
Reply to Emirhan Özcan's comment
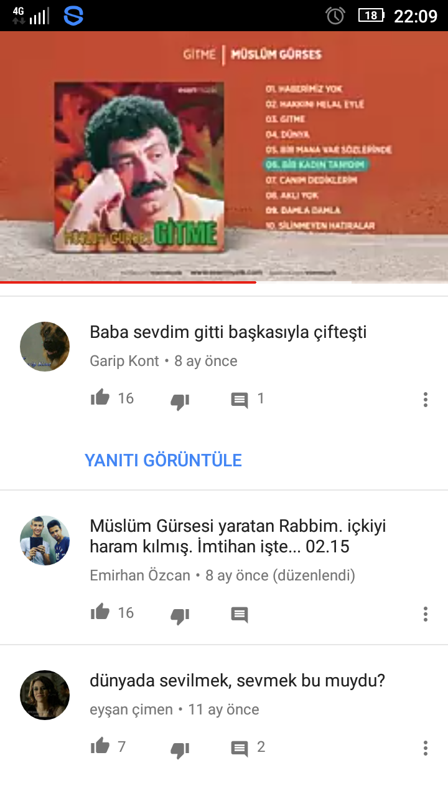pos(240,615)
